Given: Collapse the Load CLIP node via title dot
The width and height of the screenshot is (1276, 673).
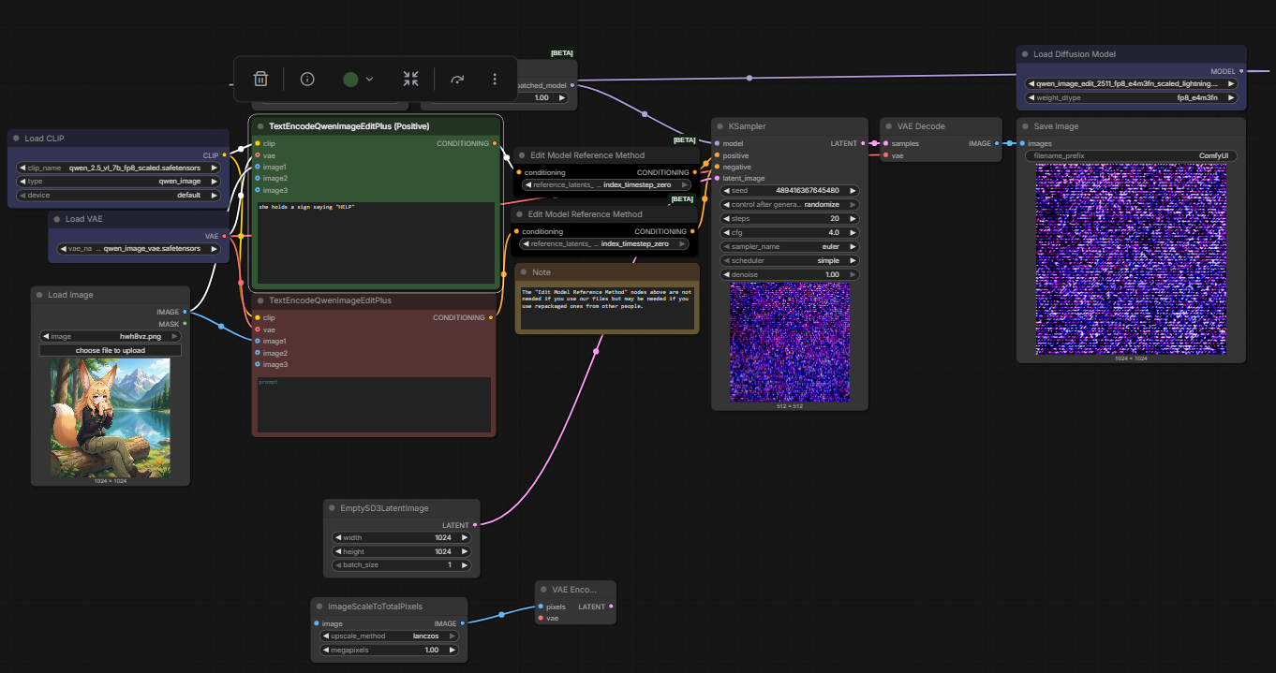Looking at the screenshot, I should tap(17, 139).
